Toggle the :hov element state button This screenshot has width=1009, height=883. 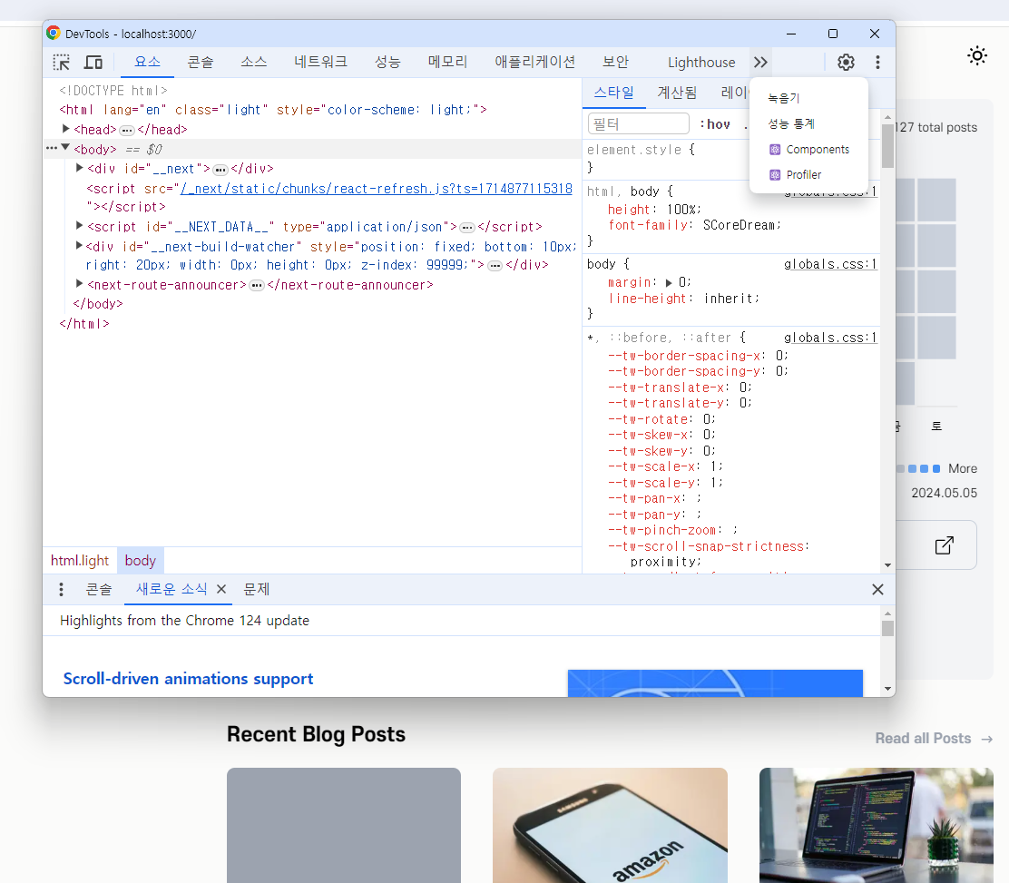(715, 124)
